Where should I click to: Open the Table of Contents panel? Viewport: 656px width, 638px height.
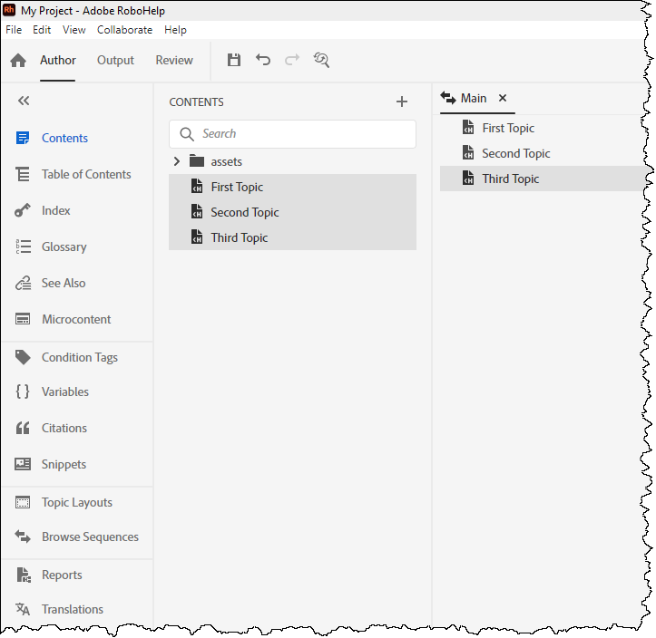pyautogui.click(x=85, y=174)
